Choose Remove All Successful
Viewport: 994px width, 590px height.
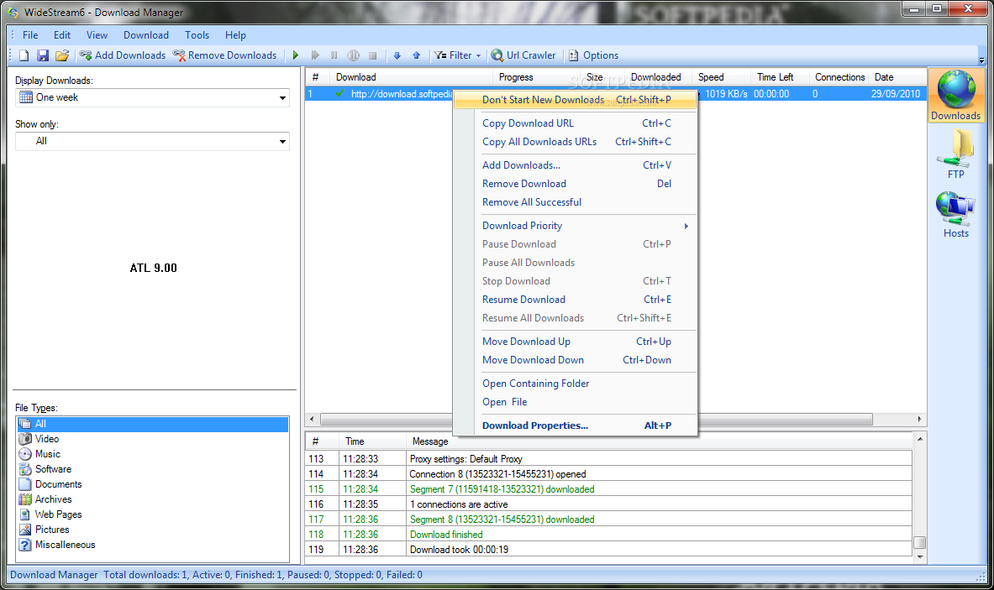click(576, 202)
